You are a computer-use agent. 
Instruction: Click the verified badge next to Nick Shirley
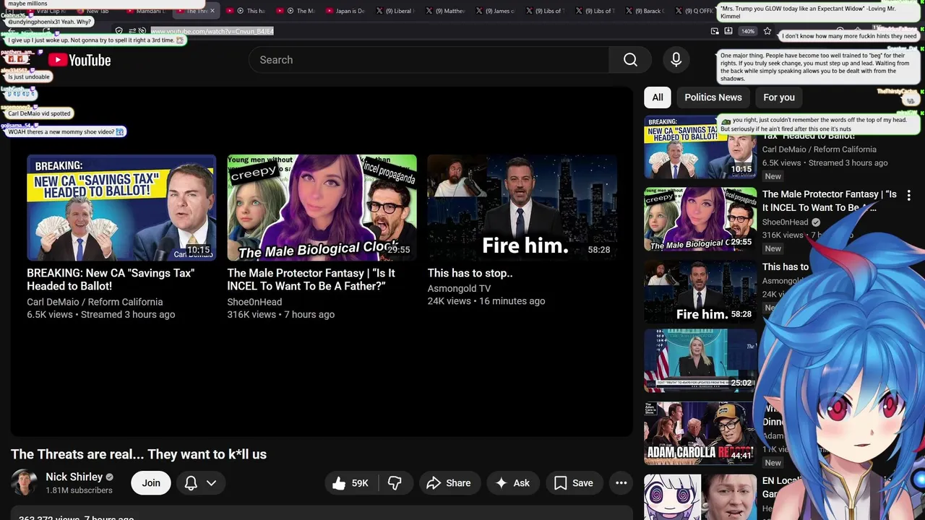pos(110,477)
